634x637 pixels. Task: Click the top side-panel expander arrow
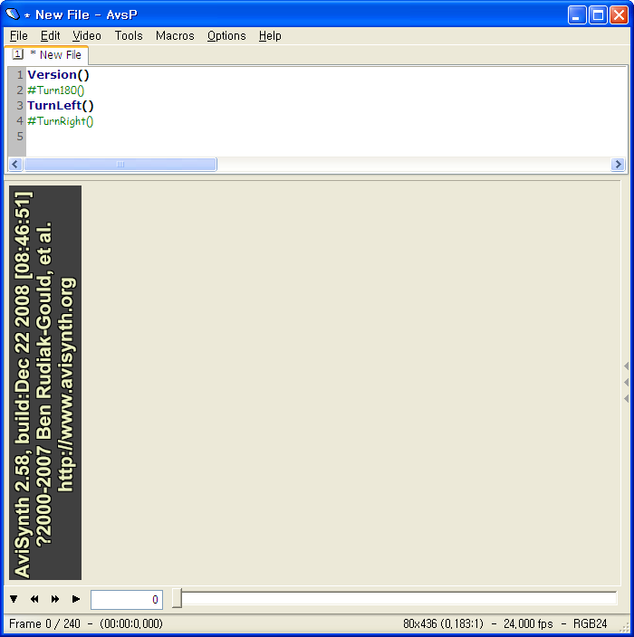tap(626, 366)
